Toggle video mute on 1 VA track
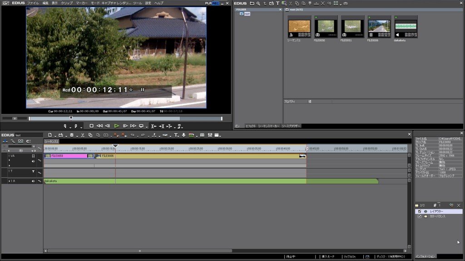The height and width of the screenshot is (261, 465). coord(33,156)
